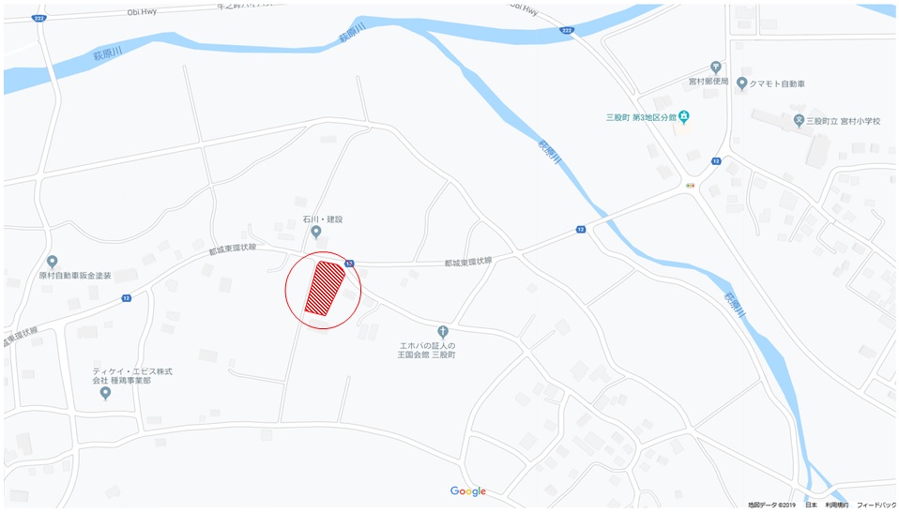899x513 pixels.
Task: Click the 三股町 第3地区分館 teal icon
Action: click(683, 117)
